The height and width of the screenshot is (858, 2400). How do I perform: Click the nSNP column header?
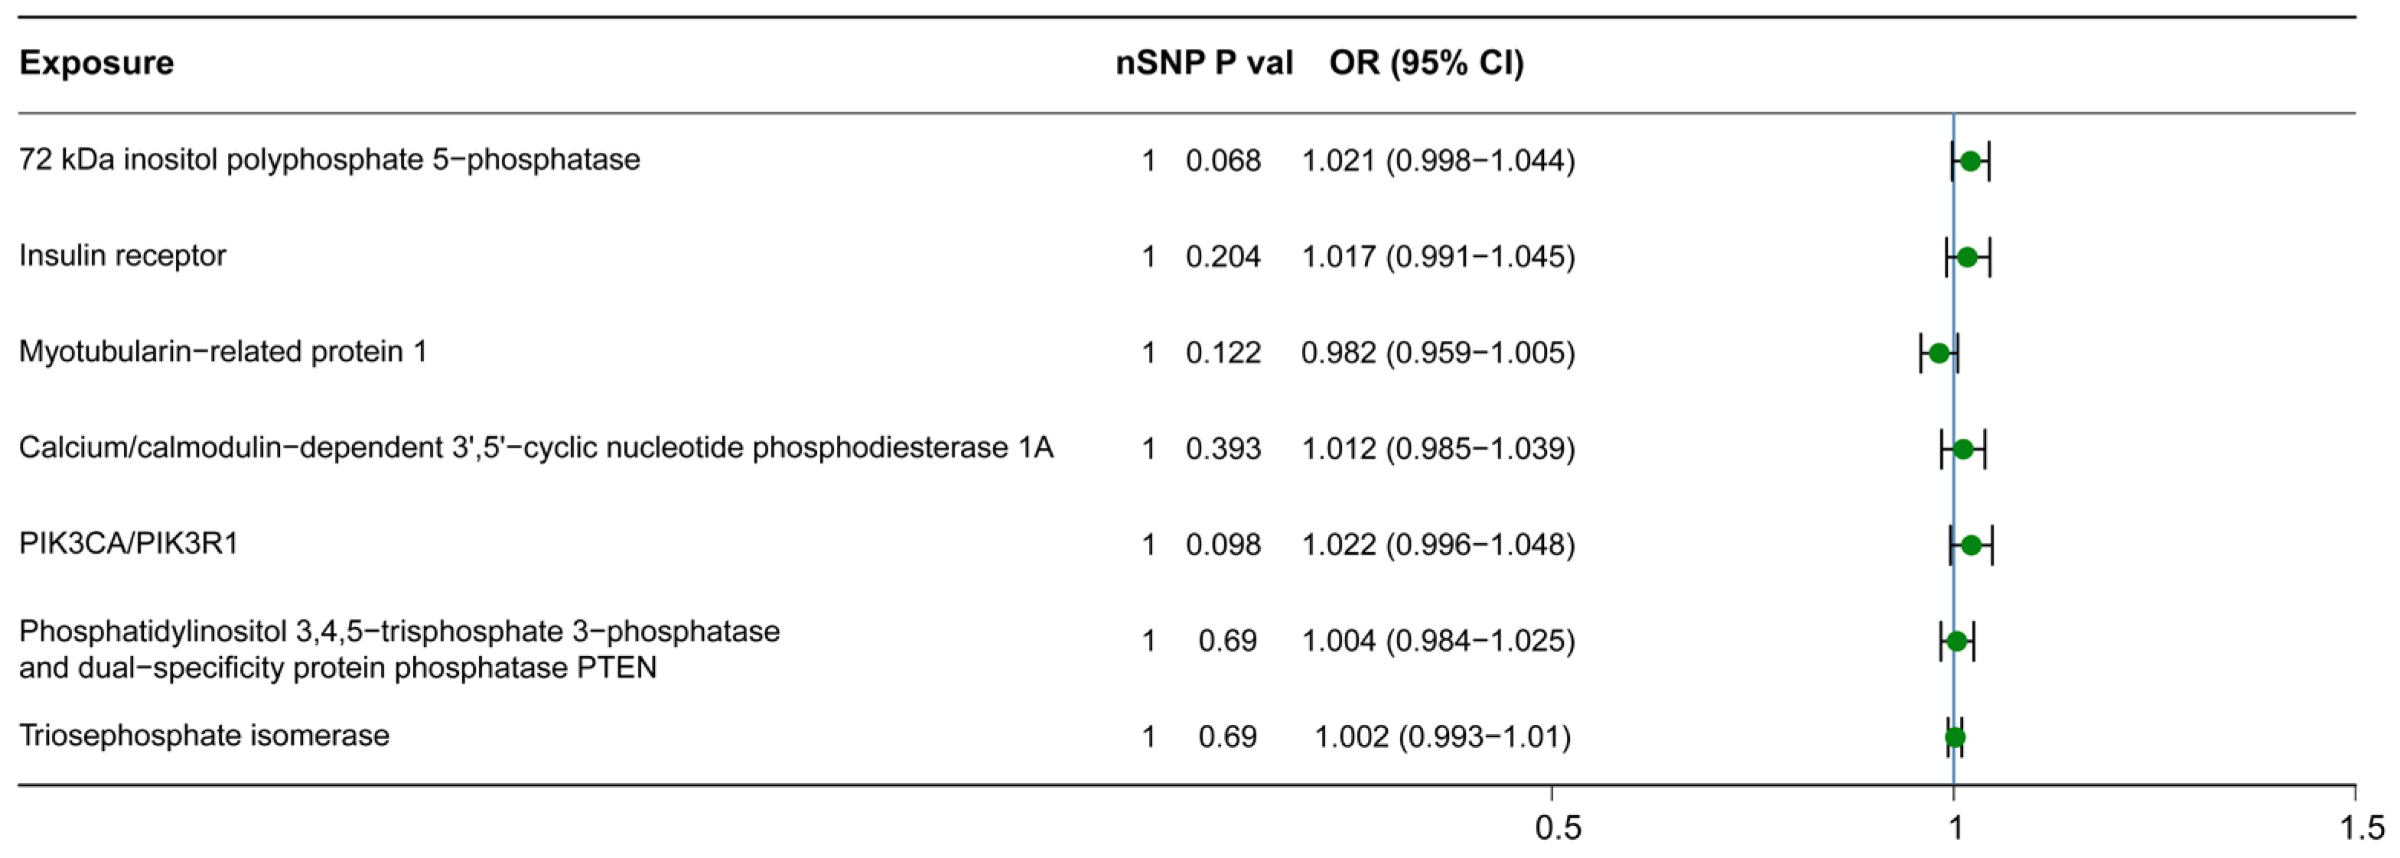(x=1160, y=63)
